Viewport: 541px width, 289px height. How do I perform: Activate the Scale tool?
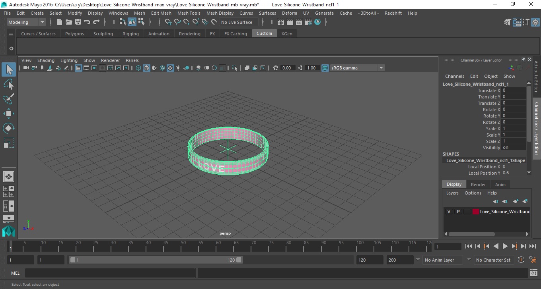pos(9,143)
